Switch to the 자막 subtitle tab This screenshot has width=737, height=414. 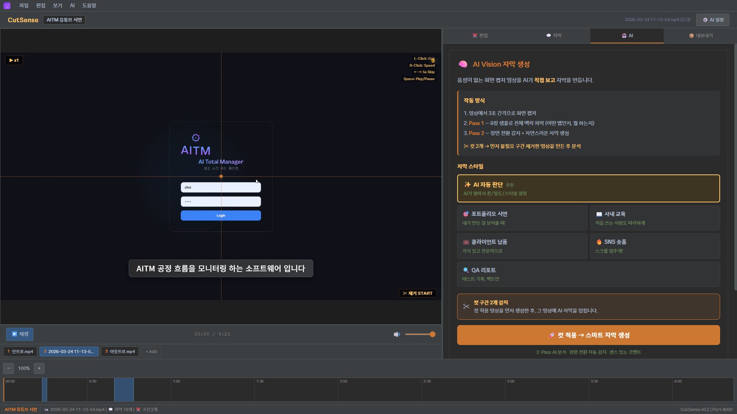pos(554,36)
